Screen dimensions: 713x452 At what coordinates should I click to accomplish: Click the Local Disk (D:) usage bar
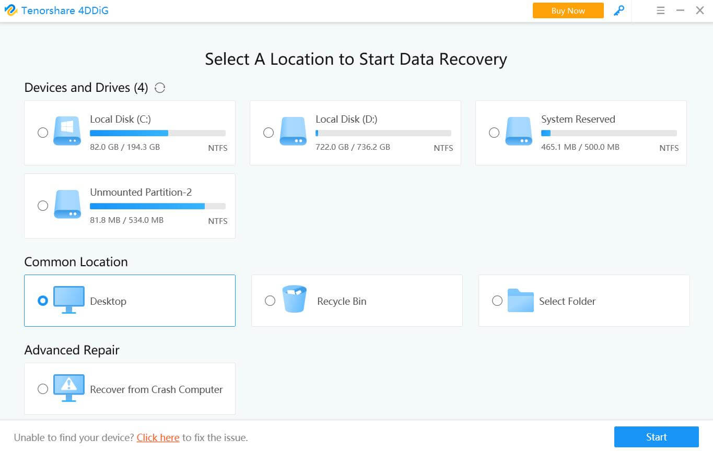coord(383,133)
